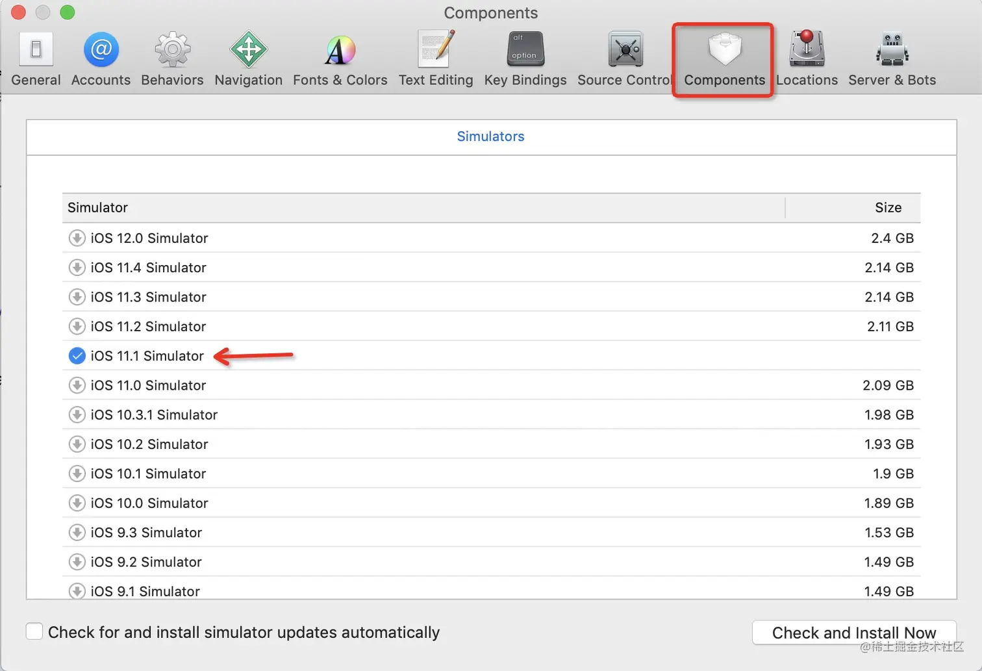Download the iOS 11.0 Simulator
This screenshot has height=671, width=982.
pos(77,385)
